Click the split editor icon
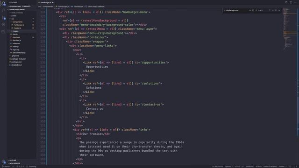 291,2
